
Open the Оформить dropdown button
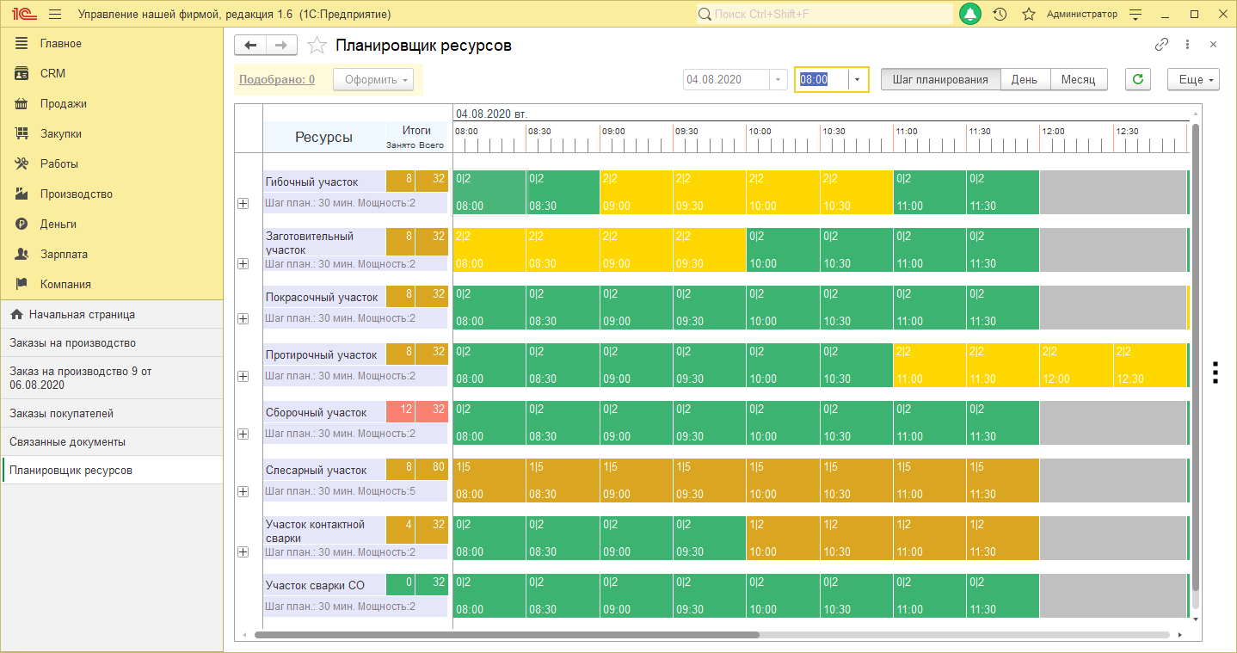click(x=373, y=79)
